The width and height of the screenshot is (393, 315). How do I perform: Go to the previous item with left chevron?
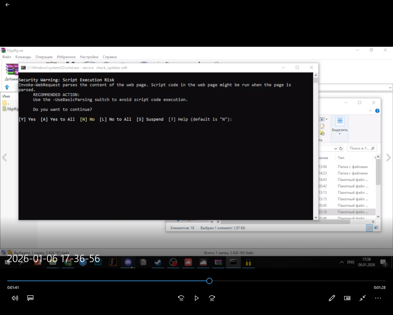(5, 157)
